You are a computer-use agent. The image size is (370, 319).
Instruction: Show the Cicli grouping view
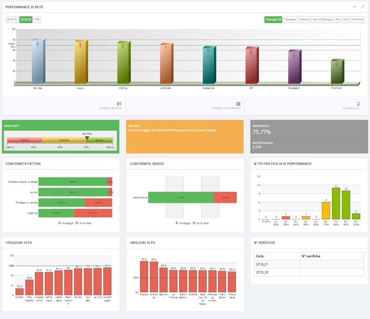point(346,19)
